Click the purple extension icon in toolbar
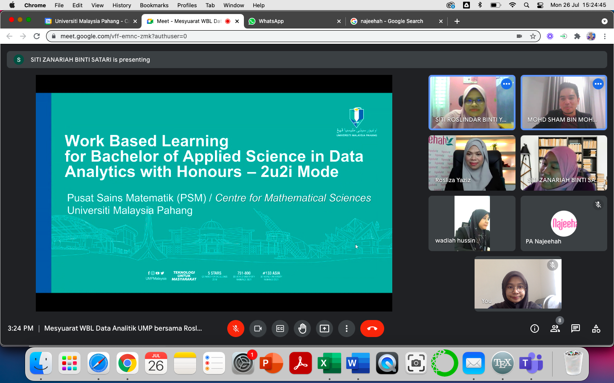 pos(550,36)
